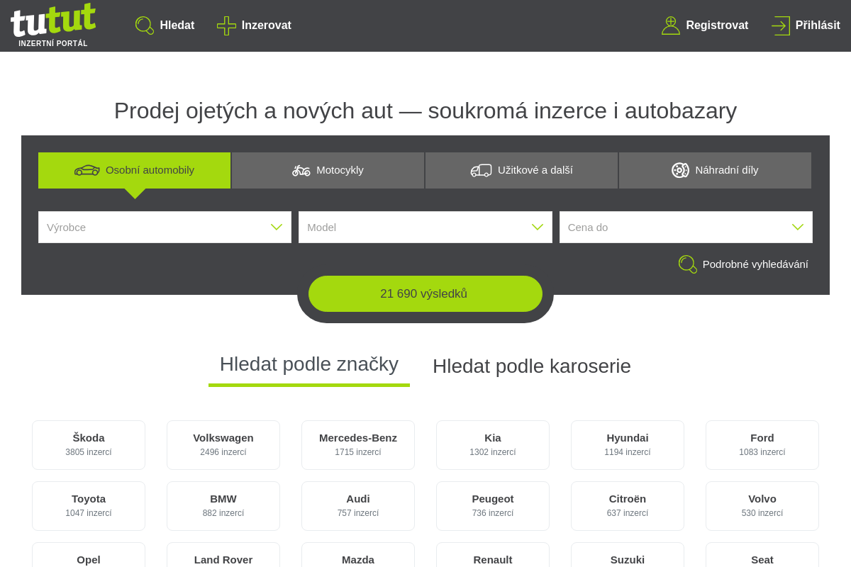Screen dimensions: 851x567
Task: Open Podrobné vyhledávání advanced search
Action: pos(743,264)
